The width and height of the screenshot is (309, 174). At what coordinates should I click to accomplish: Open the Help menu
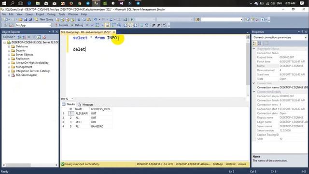(x=84, y=14)
